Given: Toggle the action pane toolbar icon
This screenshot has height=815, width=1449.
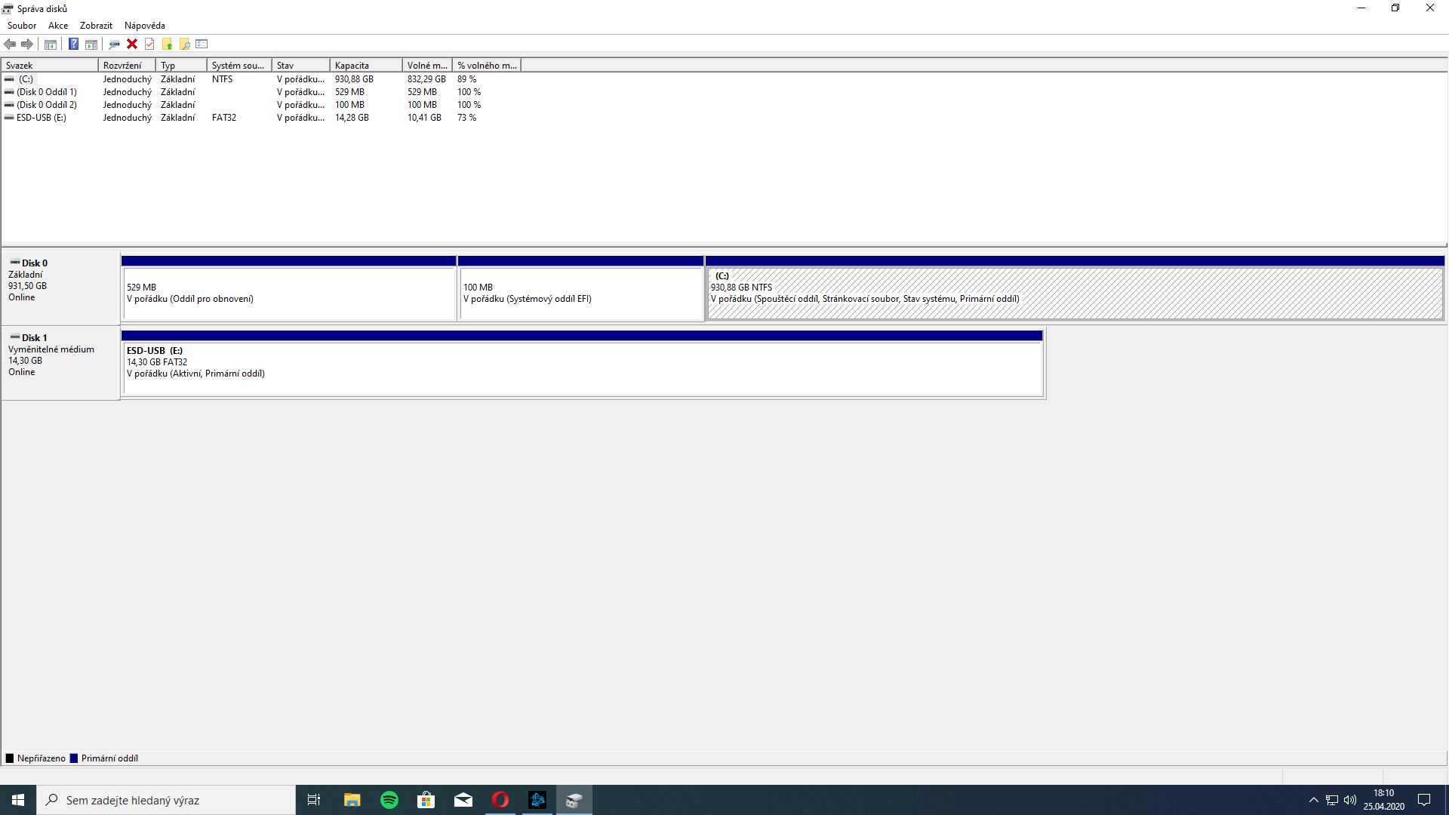Looking at the screenshot, I should (91, 44).
